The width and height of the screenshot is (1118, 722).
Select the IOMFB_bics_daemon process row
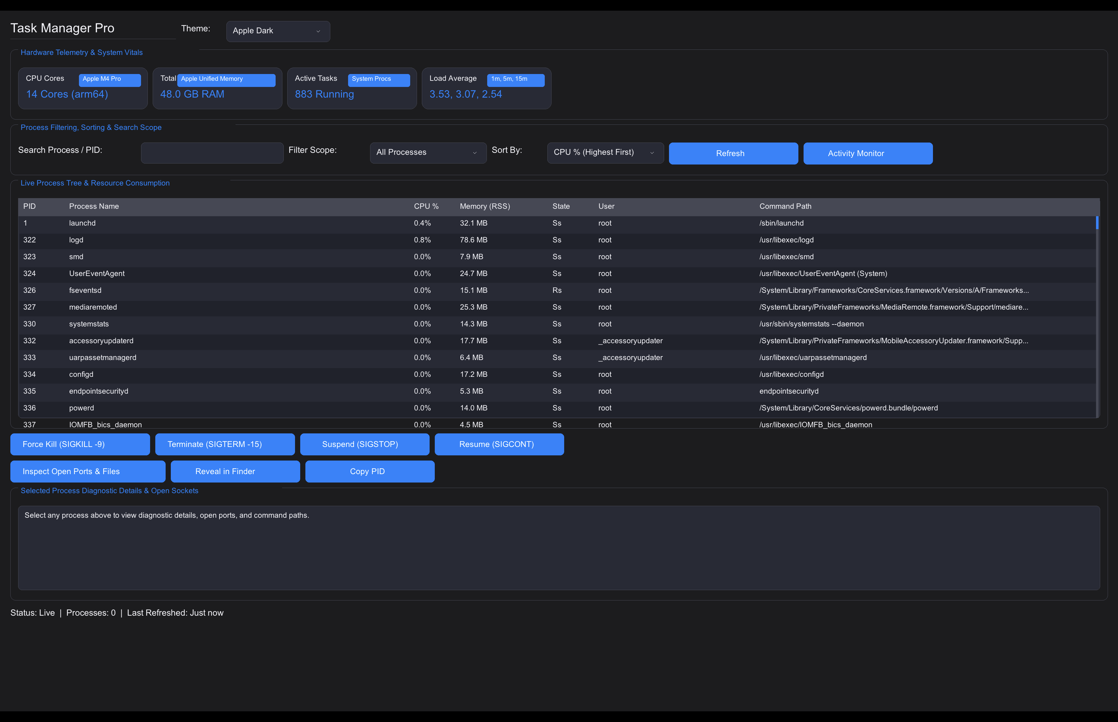click(557, 425)
